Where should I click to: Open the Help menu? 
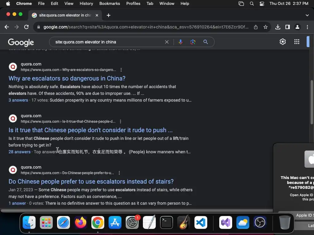click(x=185, y=4)
